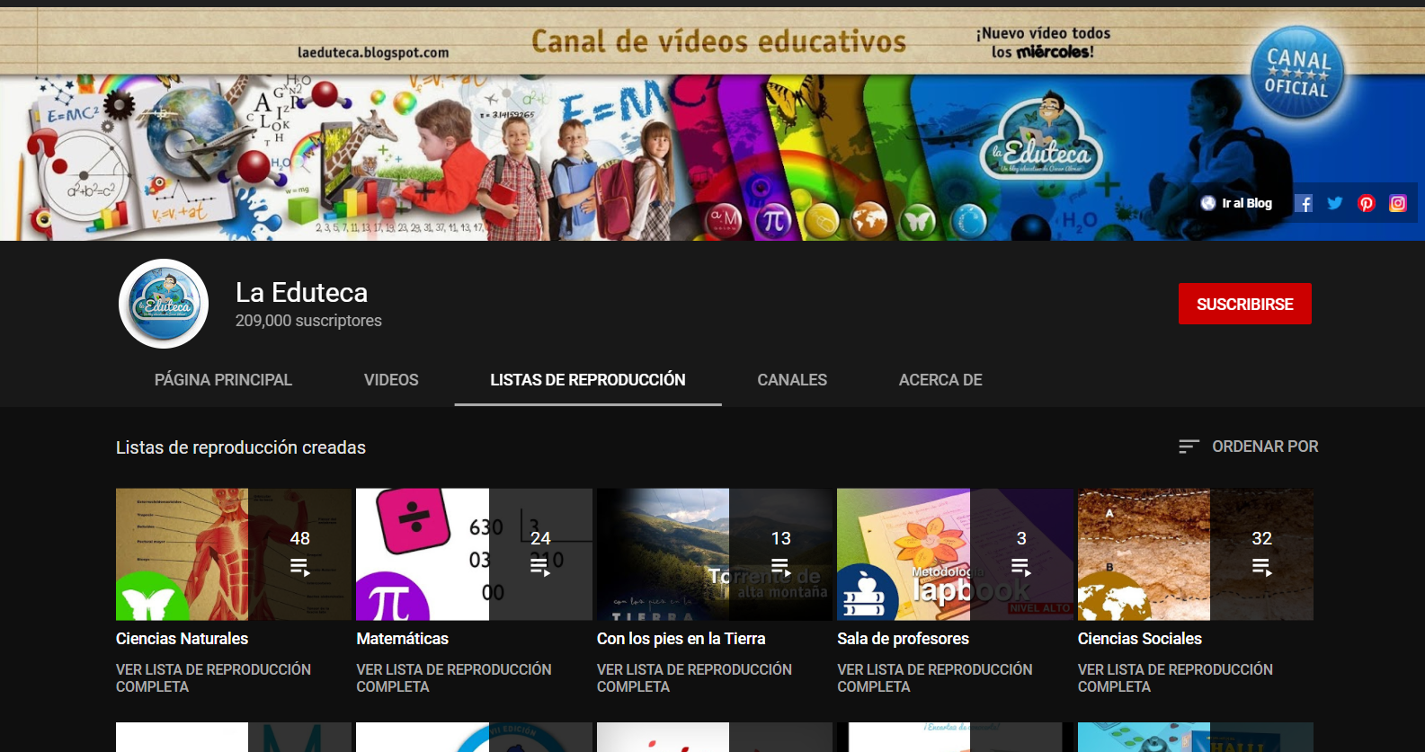Click the playlist icon on Con los pies en la Tierra
Screen dimensions: 1425x752
(x=781, y=567)
